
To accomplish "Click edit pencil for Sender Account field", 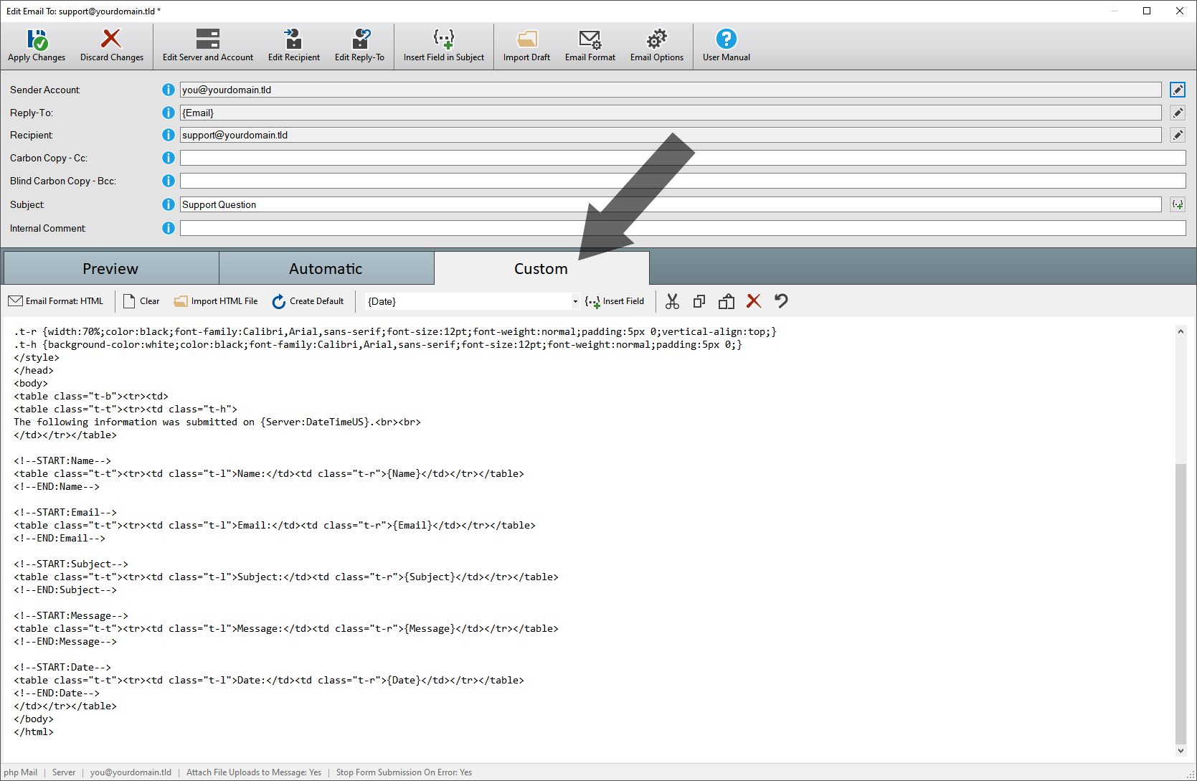I will (1178, 90).
